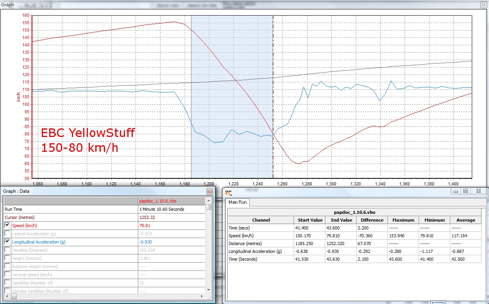Minimize the Main Run results window
The image size is (489, 304).
point(456,191)
